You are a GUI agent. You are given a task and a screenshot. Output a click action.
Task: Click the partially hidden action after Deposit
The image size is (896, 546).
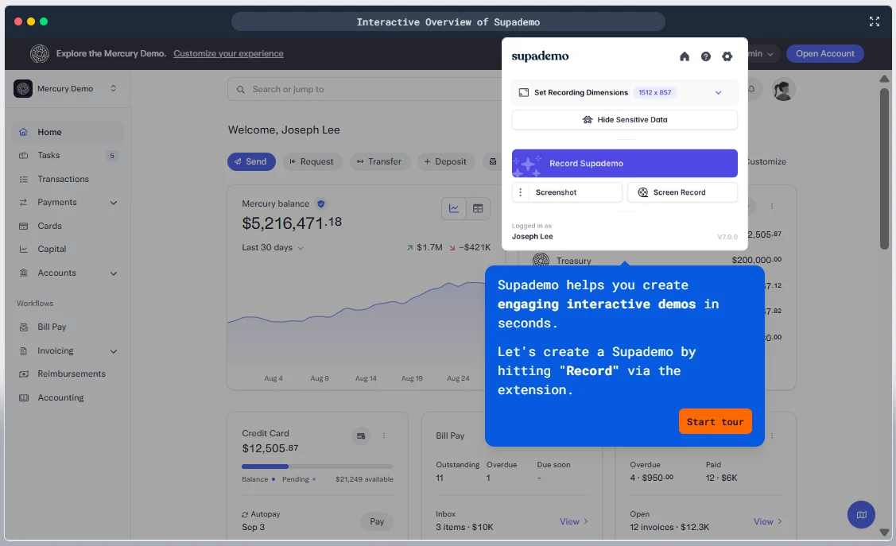point(493,161)
